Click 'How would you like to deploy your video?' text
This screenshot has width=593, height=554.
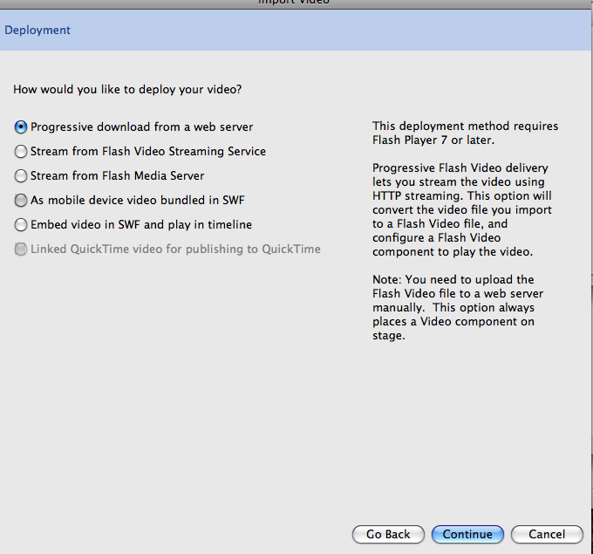(127, 90)
